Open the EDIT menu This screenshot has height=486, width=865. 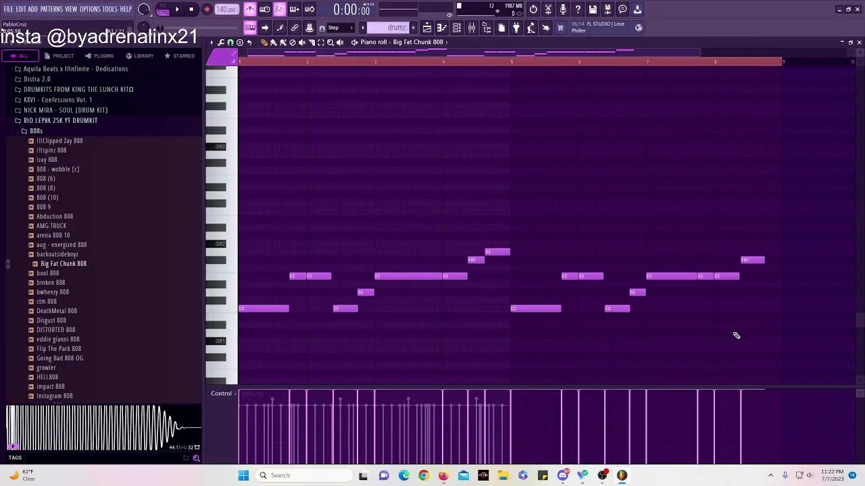(21, 9)
